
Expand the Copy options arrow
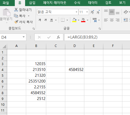pyautogui.click(x=29, y=16)
